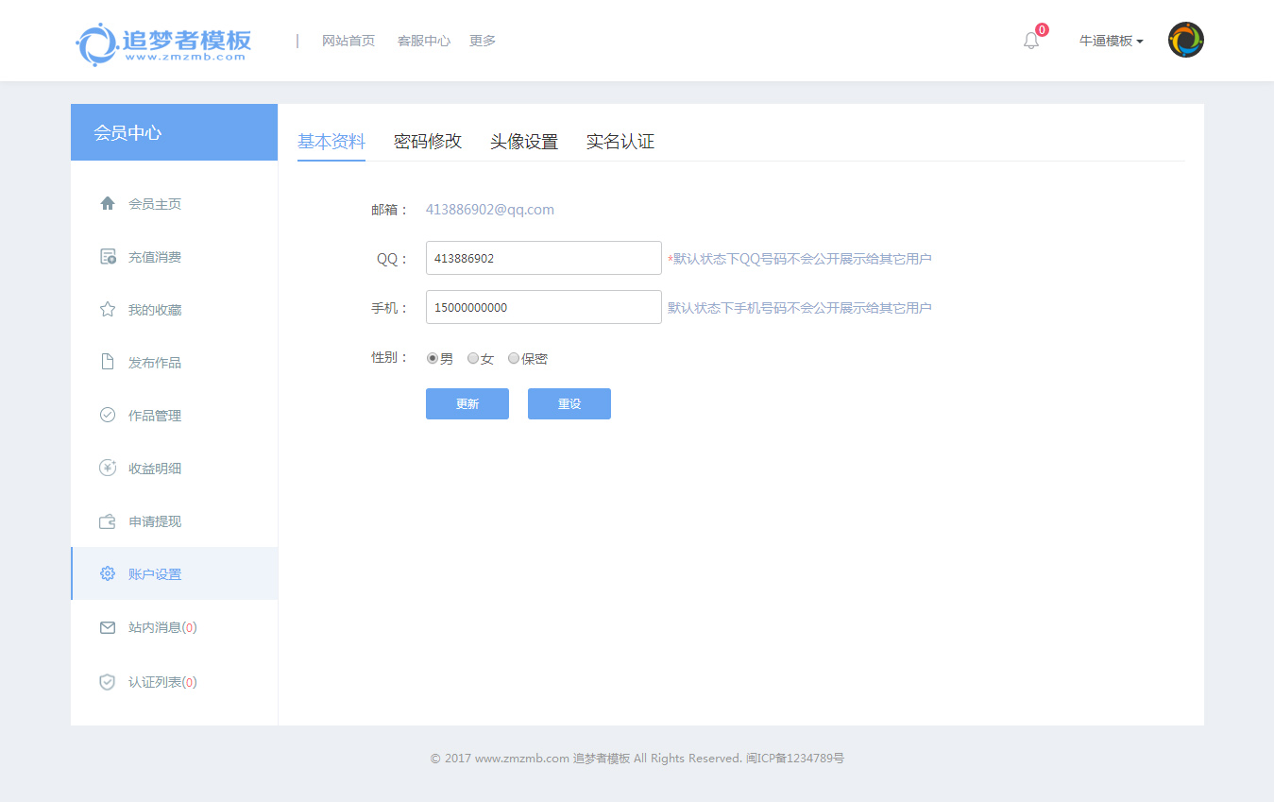Open the 头像设置 tab
The width and height of the screenshot is (1274, 802).
[x=524, y=142]
